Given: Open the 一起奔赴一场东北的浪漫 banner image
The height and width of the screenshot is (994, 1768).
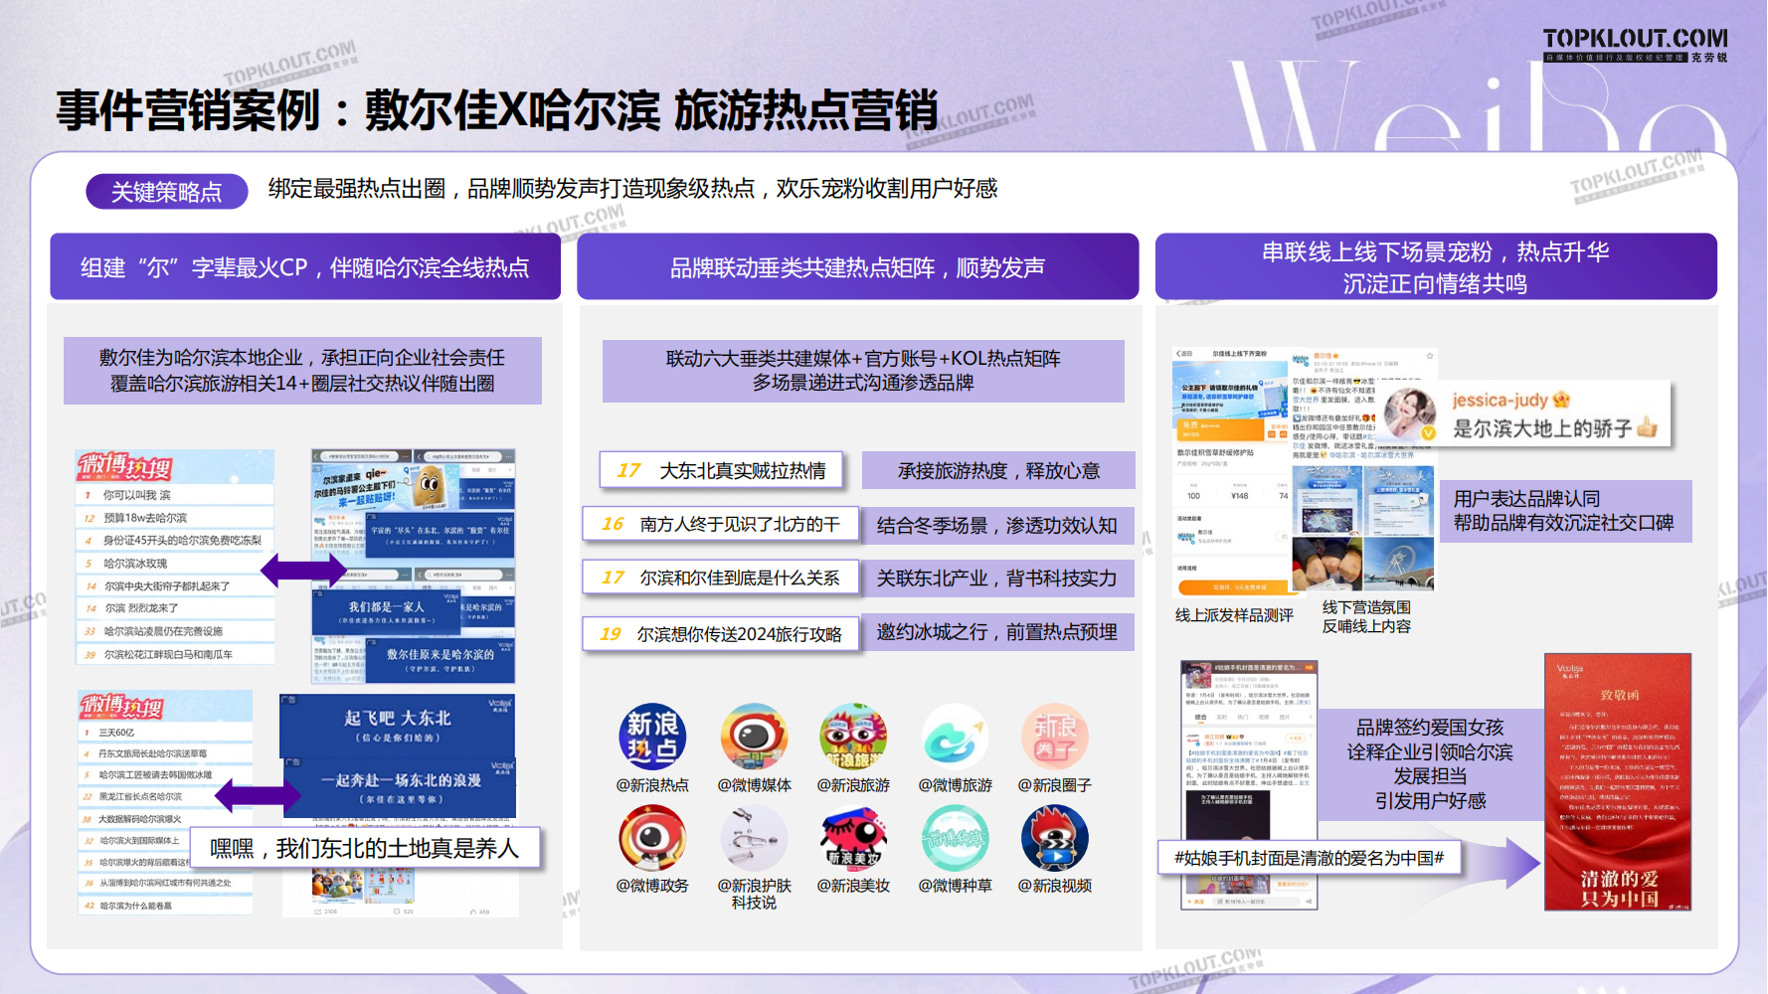Looking at the screenshot, I should (x=401, y=787).
